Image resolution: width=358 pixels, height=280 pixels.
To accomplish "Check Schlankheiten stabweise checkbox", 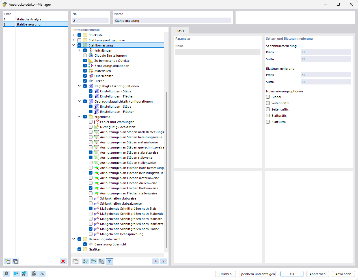I will (91, 198).
